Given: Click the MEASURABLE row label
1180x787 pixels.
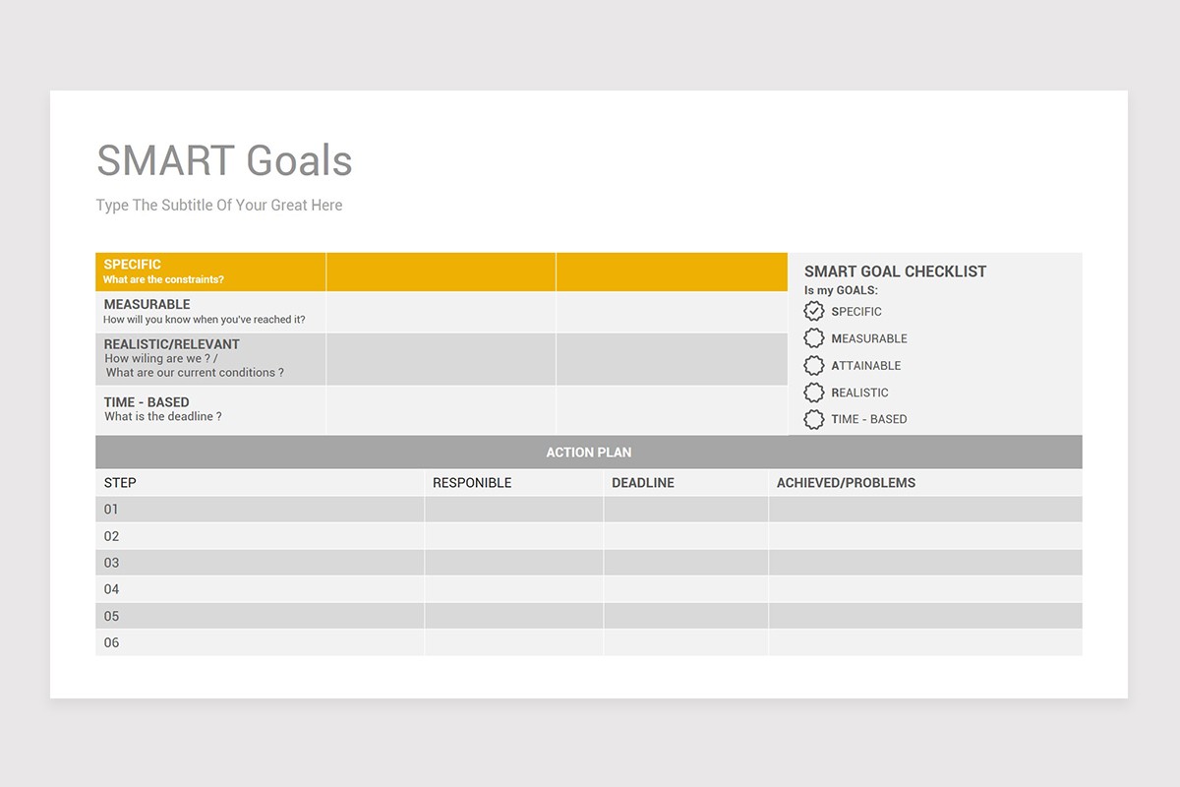Looking at the screenshot, I should pos(147,304).
